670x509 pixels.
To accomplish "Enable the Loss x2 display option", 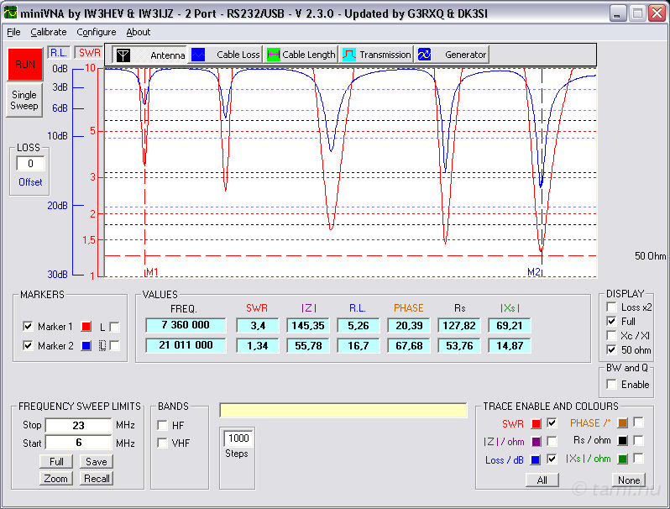I will (611, 307).
